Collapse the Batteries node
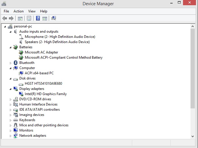Viewport: 198px width, 148px height. (10, 47)
